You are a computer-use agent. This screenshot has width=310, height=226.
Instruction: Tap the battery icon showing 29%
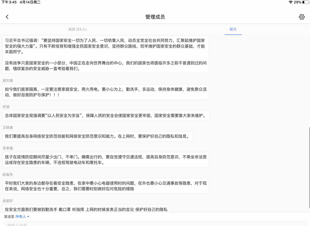[x=305, y=2]
